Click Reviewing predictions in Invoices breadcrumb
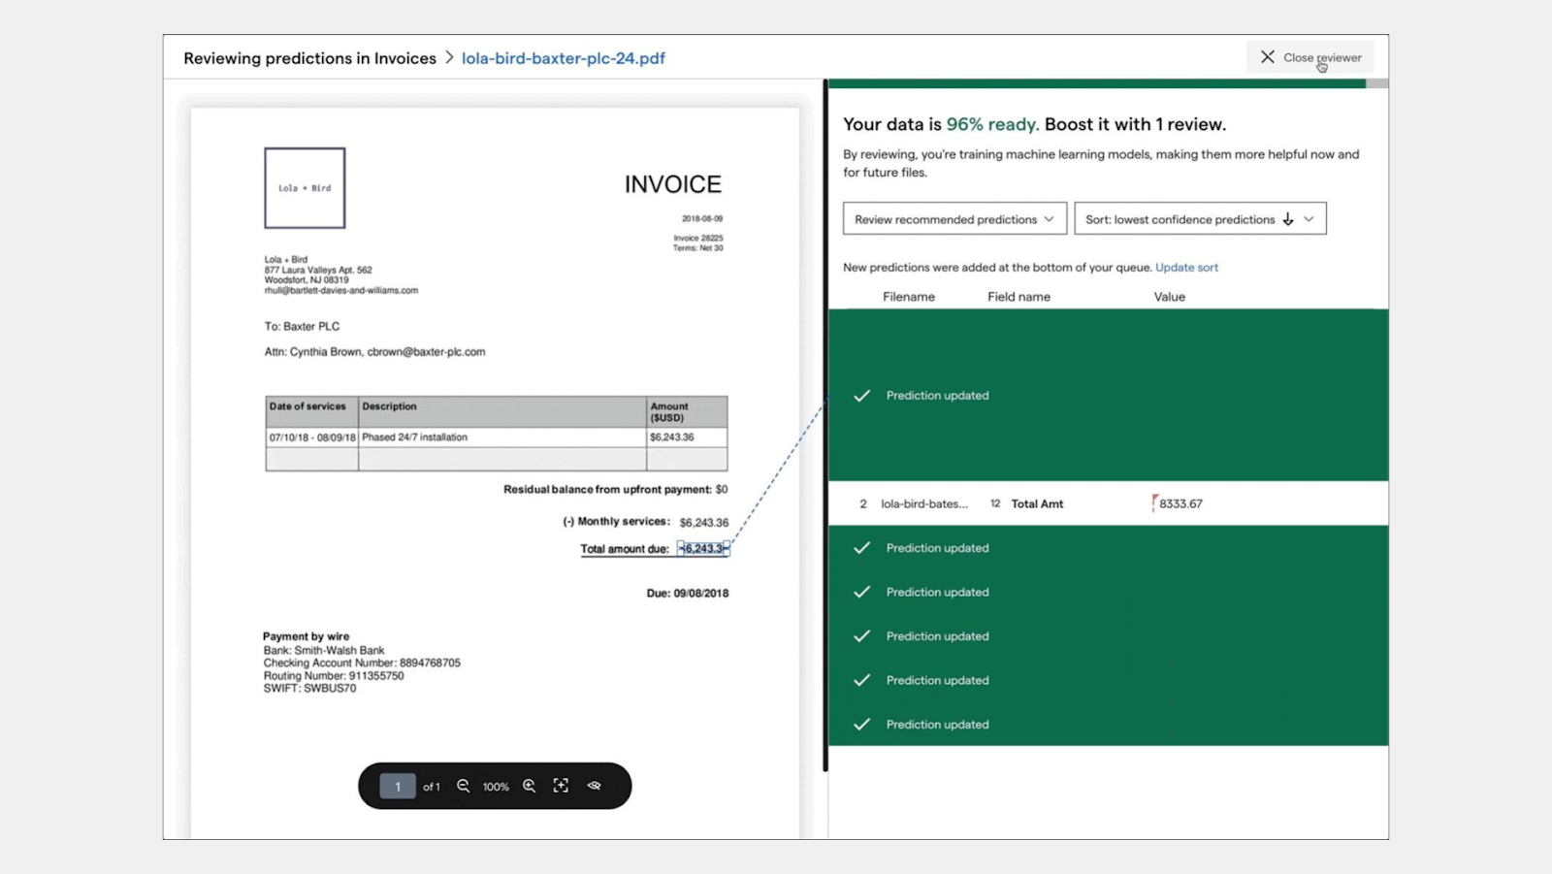This screenshot has height=874, width=1552. tap(309, 58)
